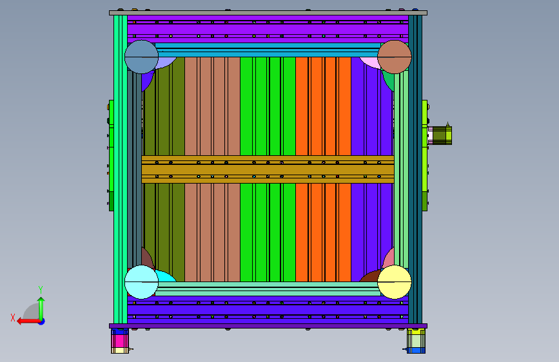Select the light cyan round roller at the bottom-left corner
The width and height of the screenshot is (559, 362).
(x=142, y=282)
